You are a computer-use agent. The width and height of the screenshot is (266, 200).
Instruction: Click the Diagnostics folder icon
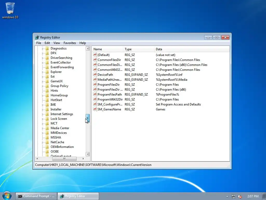click(x=47, y=48)
